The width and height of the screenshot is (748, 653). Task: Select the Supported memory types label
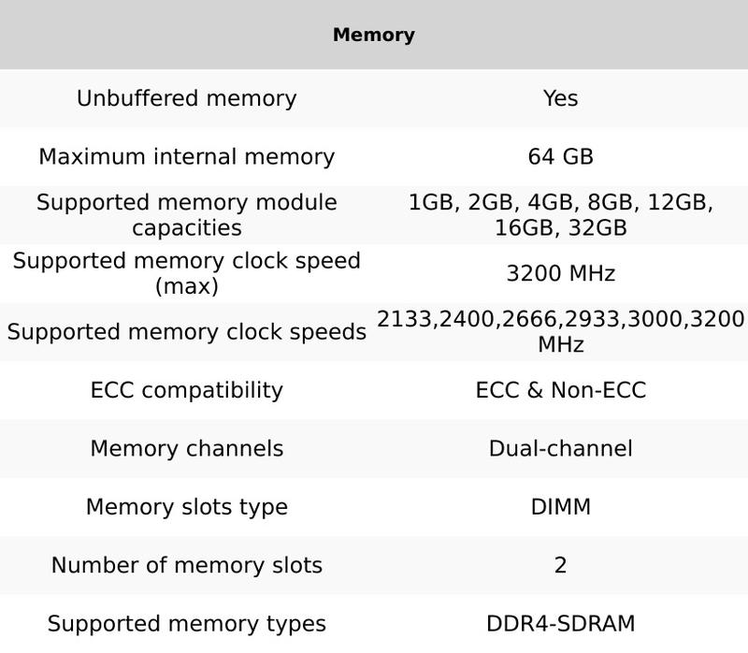(187, 624)
